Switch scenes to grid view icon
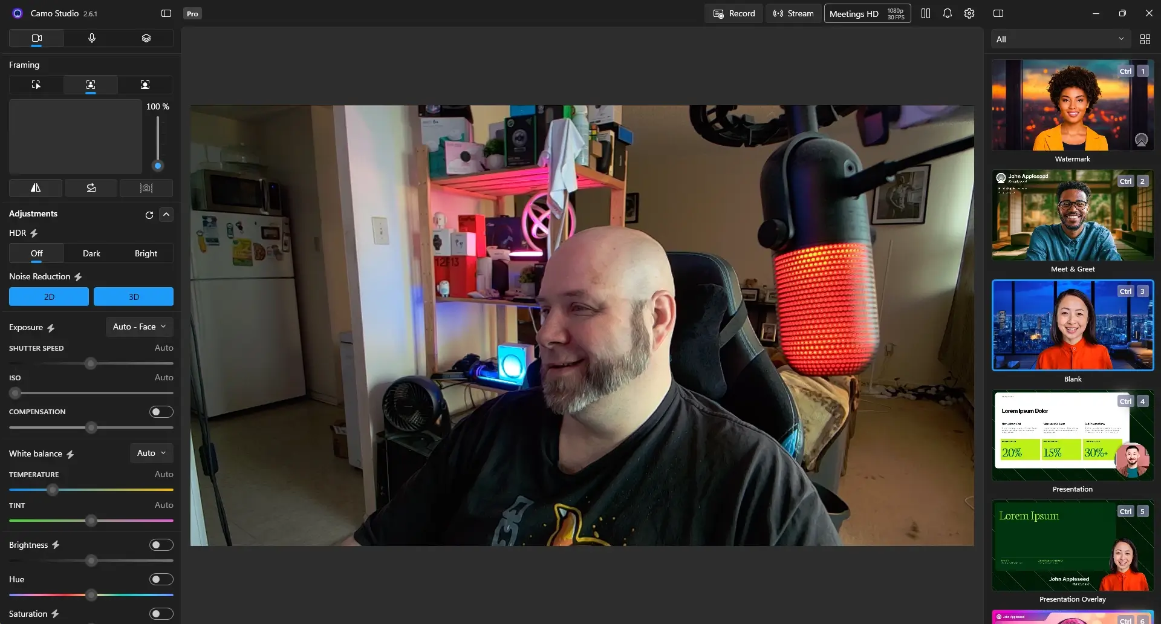This screenshot has height=624, width=1161. coord(1145,39)
